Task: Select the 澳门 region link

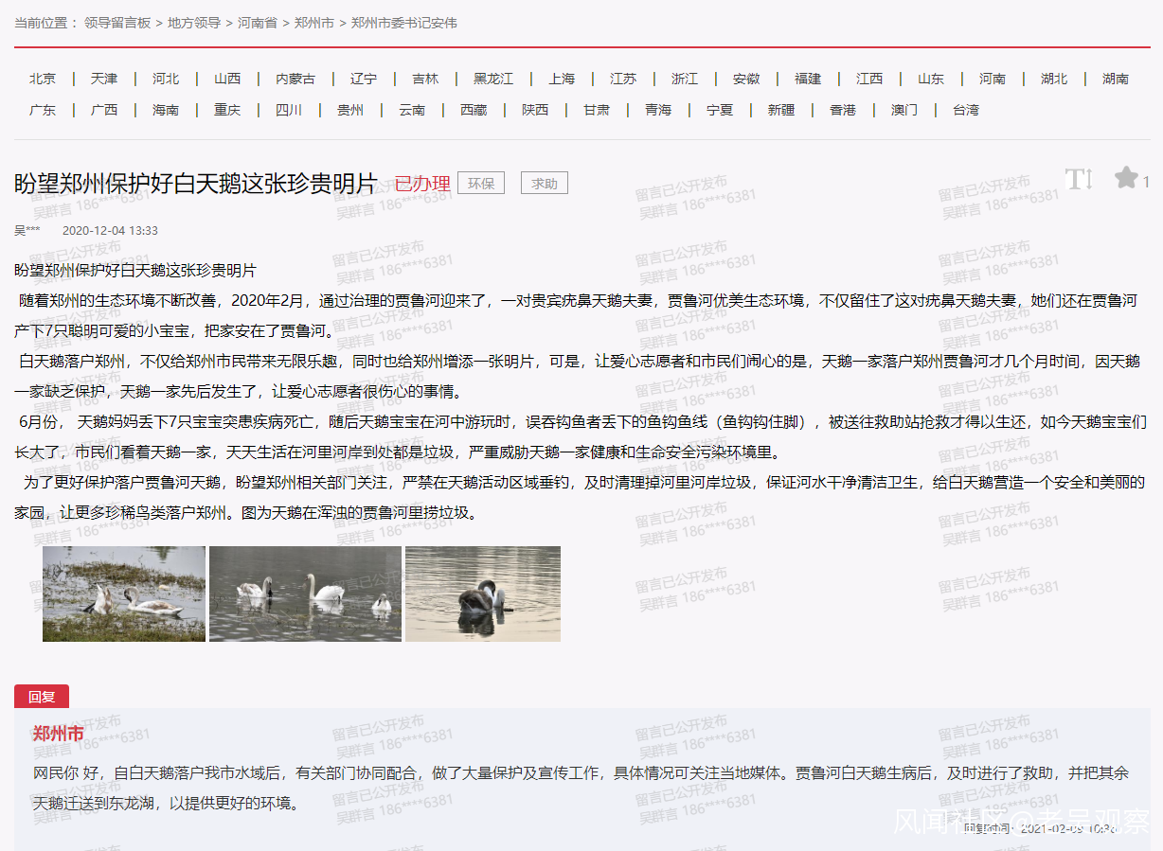Action: (x=904, y=110)
